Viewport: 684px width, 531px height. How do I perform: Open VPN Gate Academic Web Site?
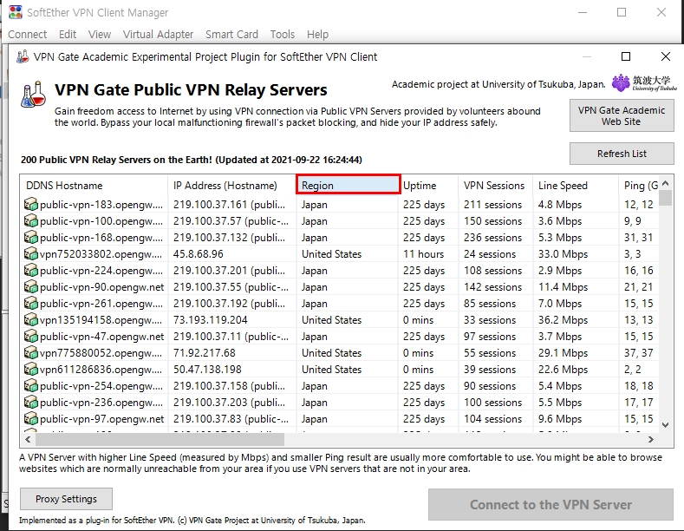pos(622,115)
